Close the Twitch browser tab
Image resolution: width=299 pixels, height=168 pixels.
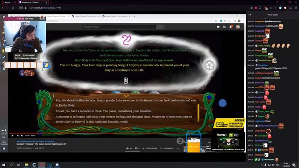point(46,2)
